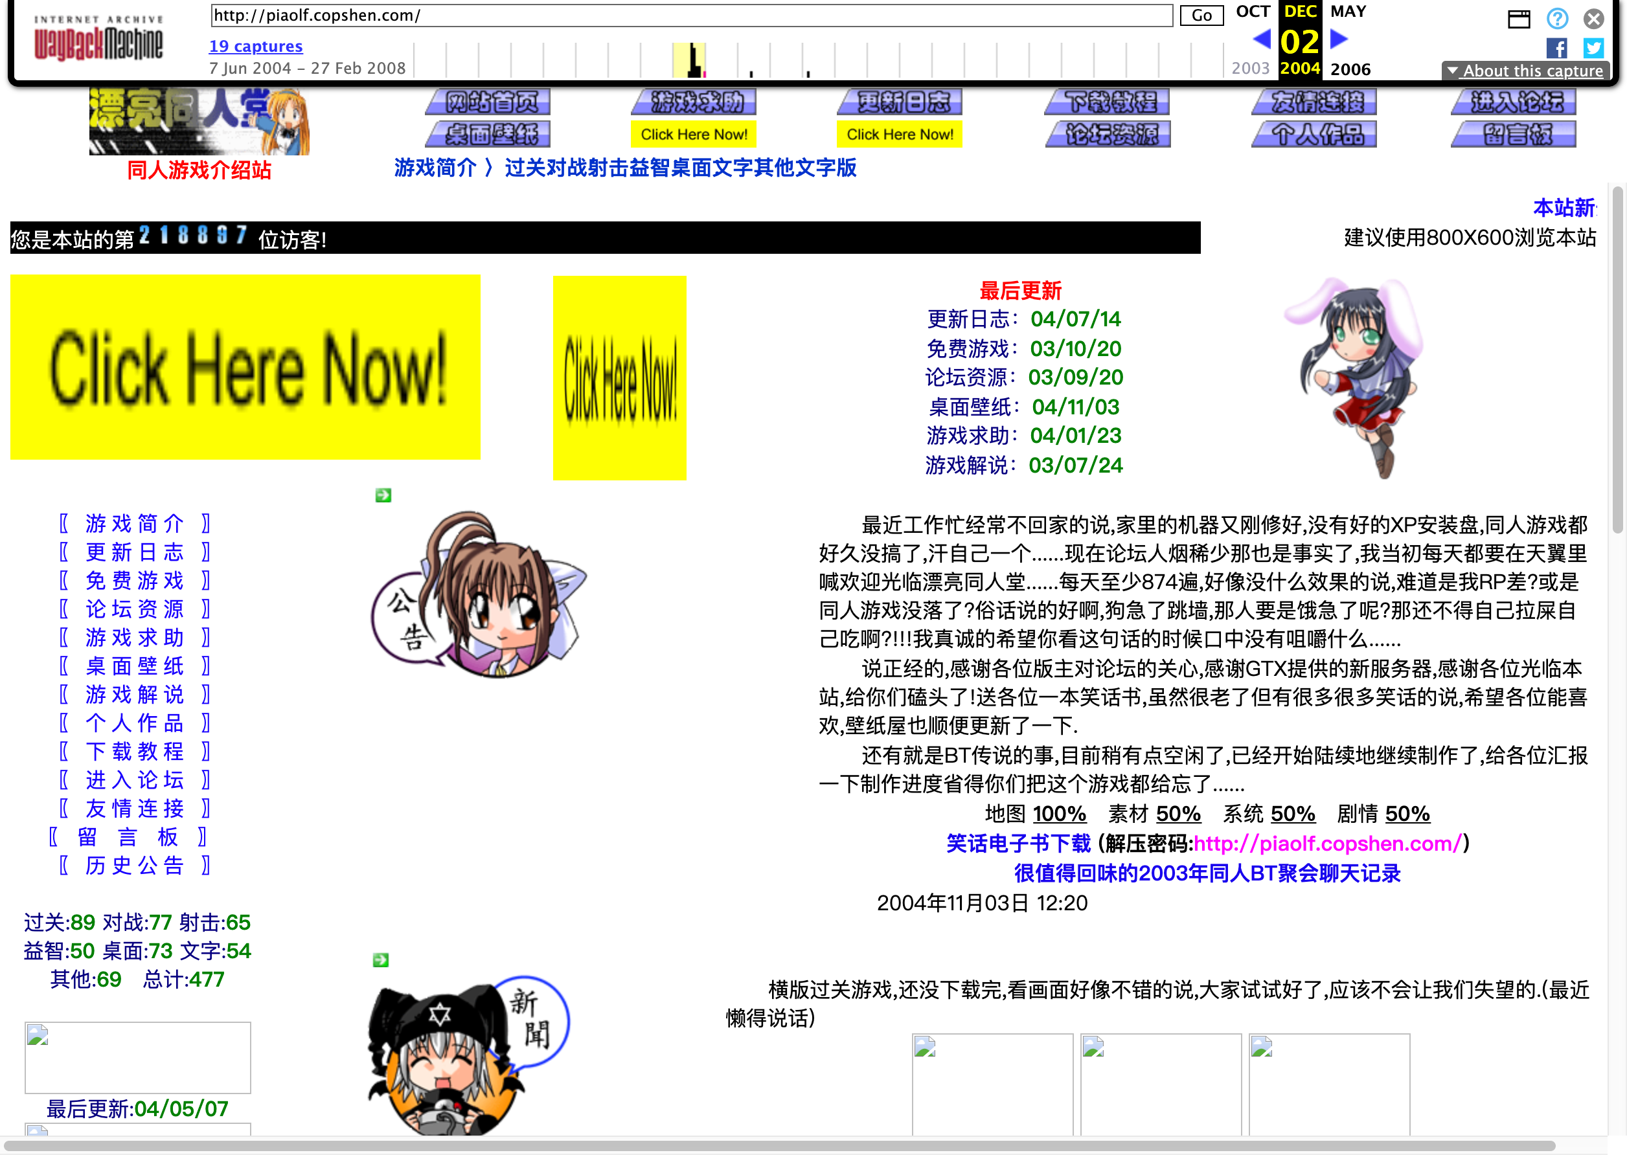
Task: Click the vertical page scrollbar
Action: click(x=1618, y=359)
